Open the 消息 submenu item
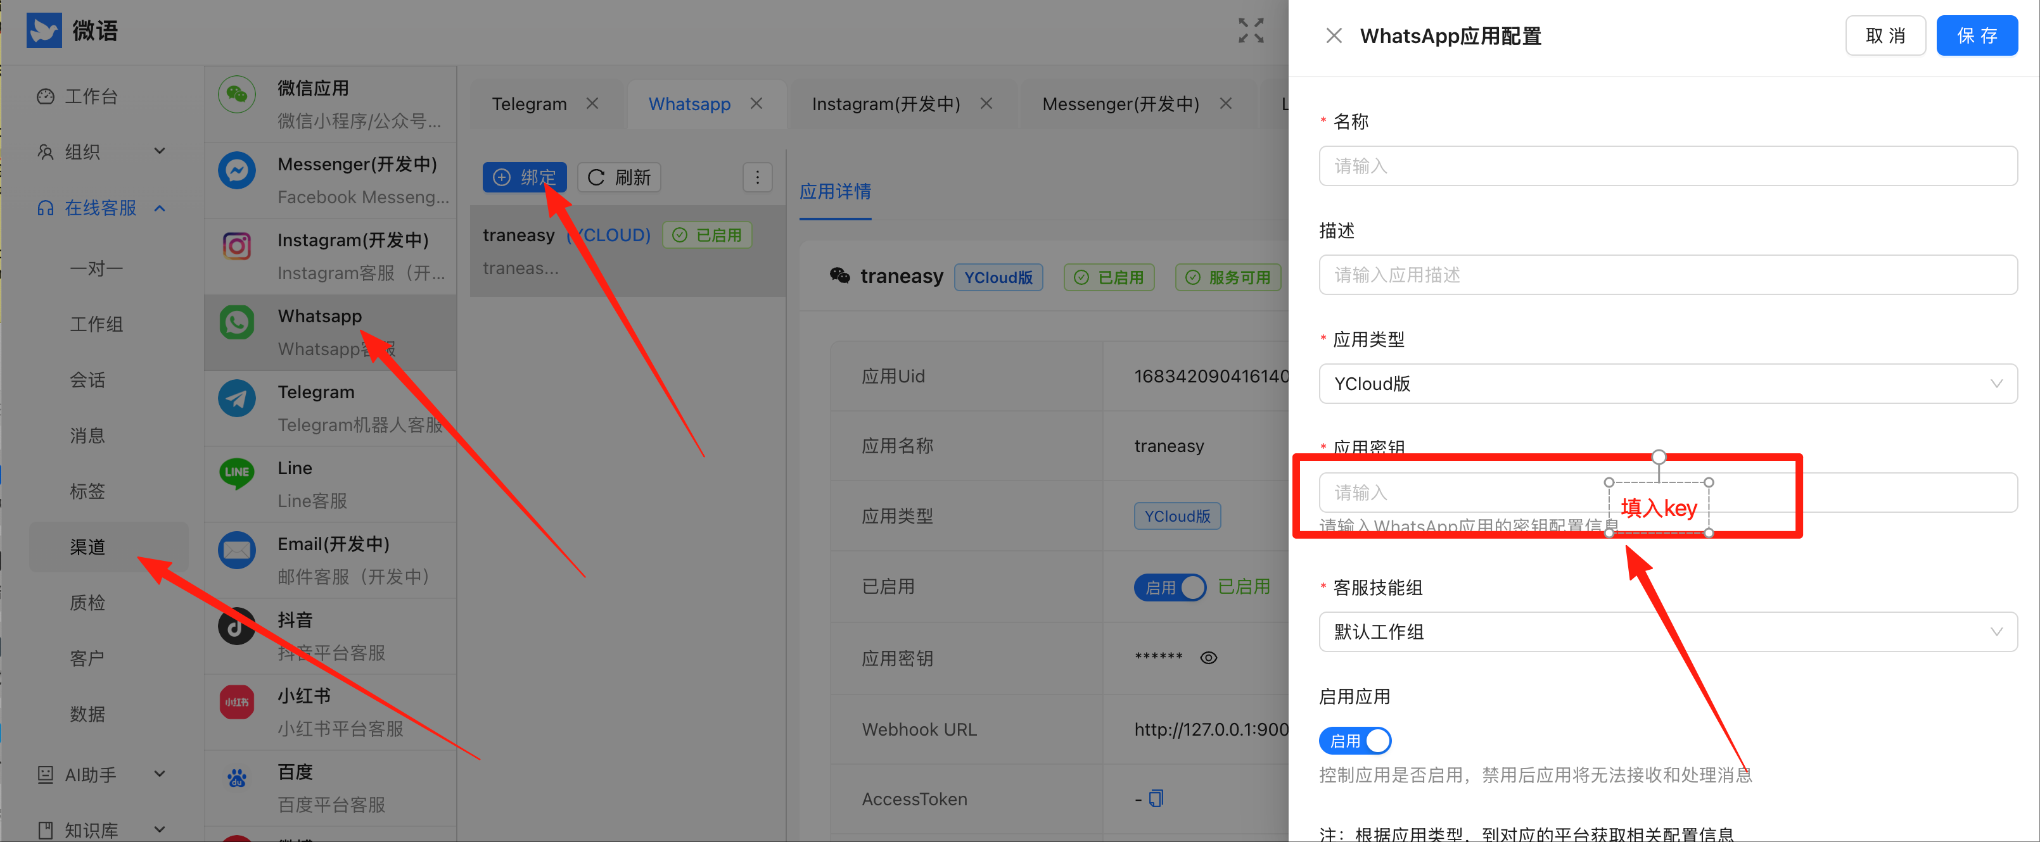Viewport: 2040px width, 842px height. 87,436
